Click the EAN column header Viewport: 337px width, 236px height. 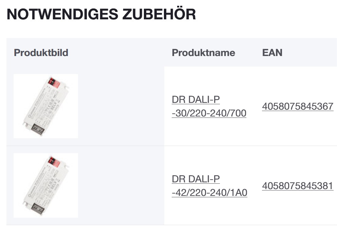272,53
